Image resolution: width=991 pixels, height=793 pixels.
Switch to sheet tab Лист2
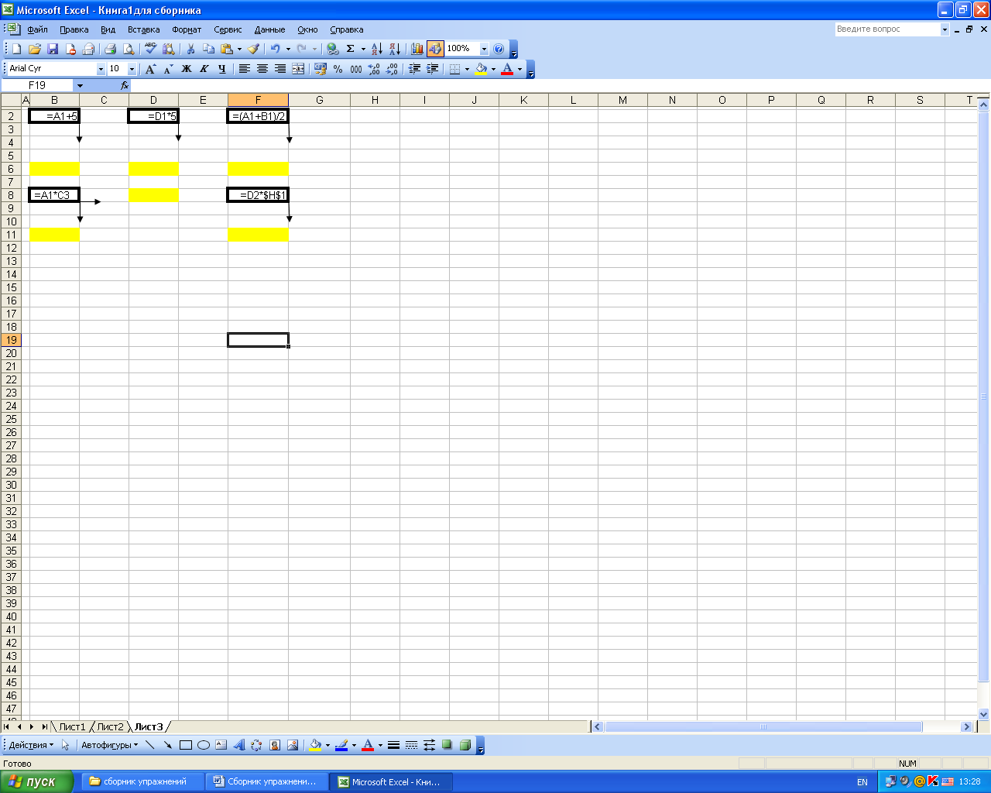pos(110,726)
